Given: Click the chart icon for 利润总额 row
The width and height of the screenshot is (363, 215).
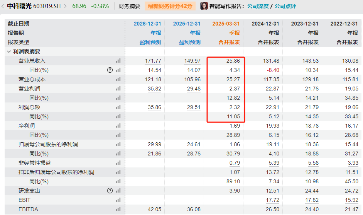Looking at the screenshot, I should (118, 107).
